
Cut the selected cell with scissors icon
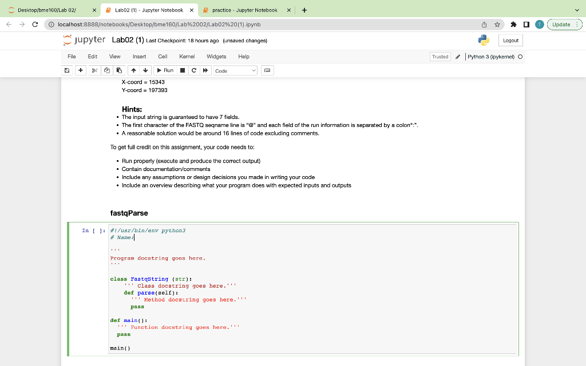[x=93, y=70]
